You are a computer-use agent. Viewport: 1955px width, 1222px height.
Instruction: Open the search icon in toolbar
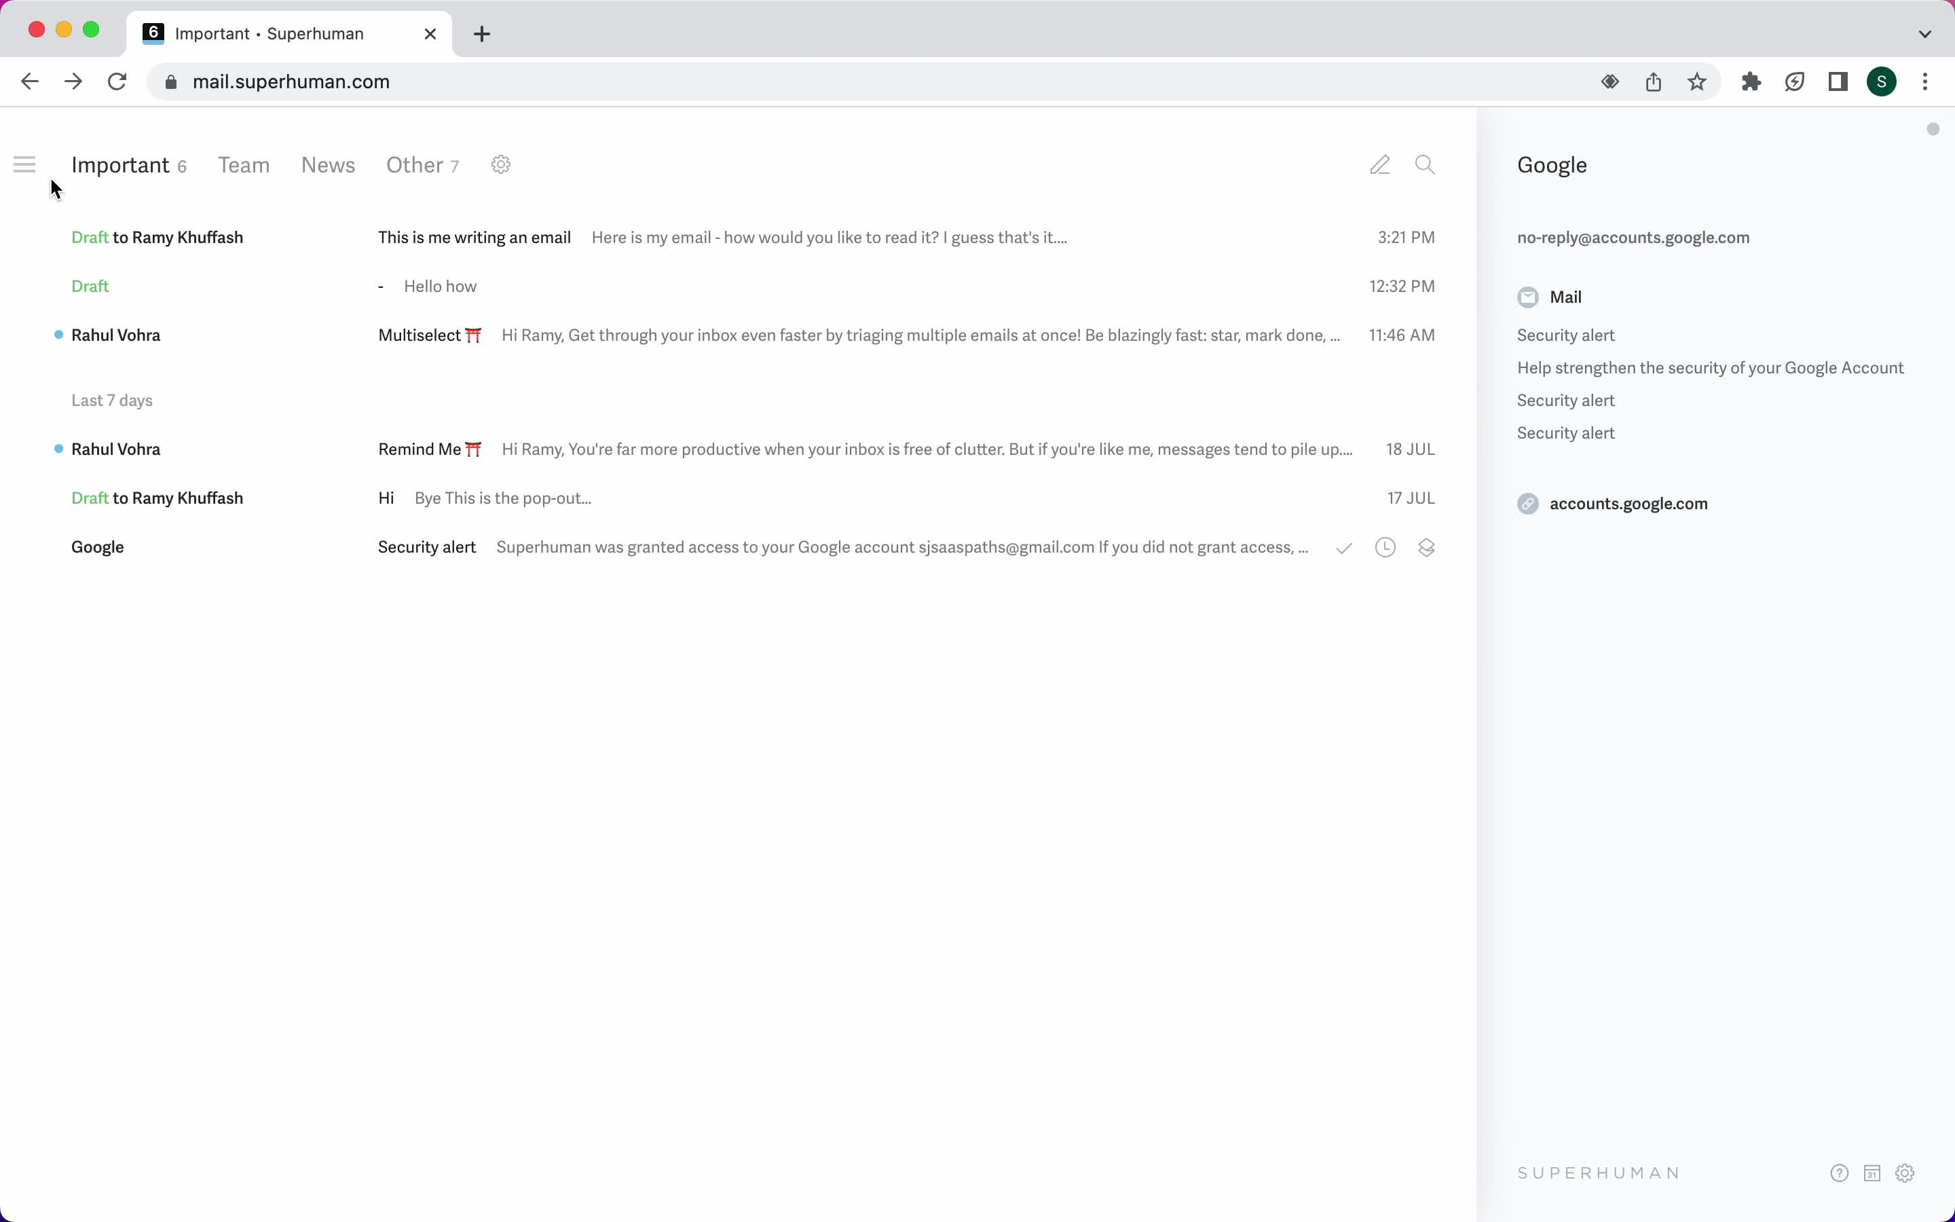click(1426, 165)
